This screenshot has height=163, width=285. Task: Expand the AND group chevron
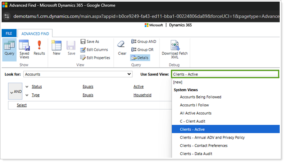pyautogui.click(x=11, y=92)
